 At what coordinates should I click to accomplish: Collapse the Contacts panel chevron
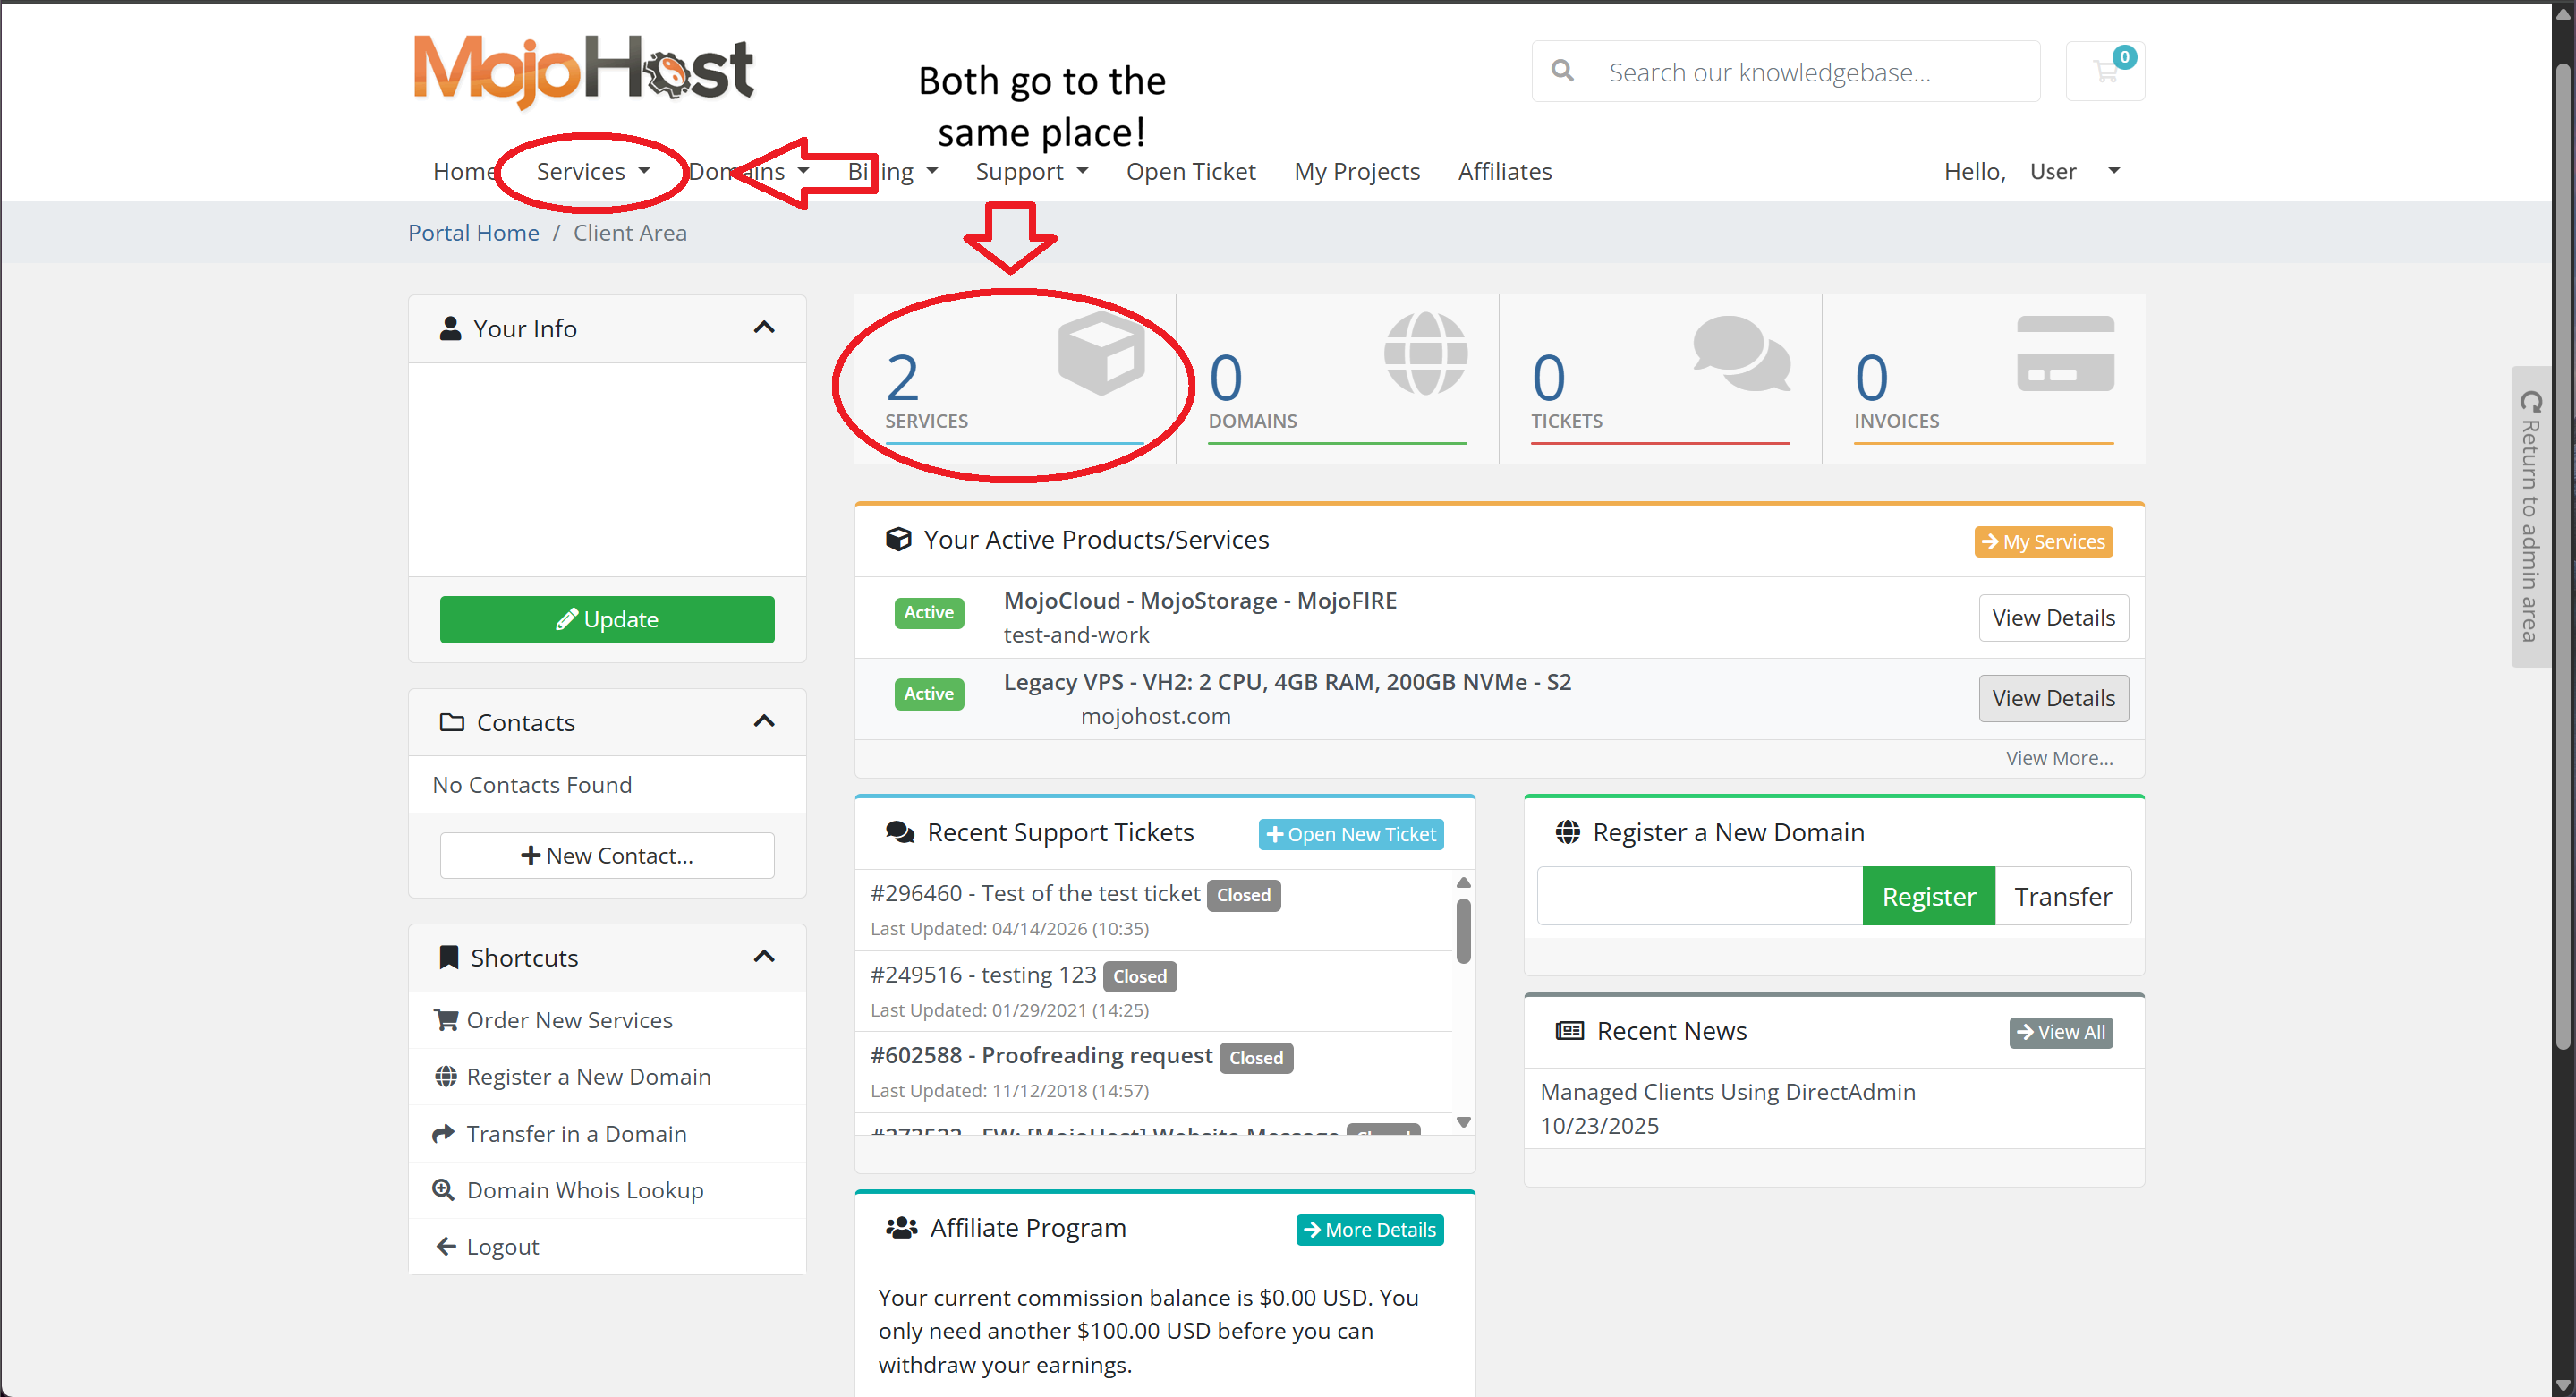point(764,721)
